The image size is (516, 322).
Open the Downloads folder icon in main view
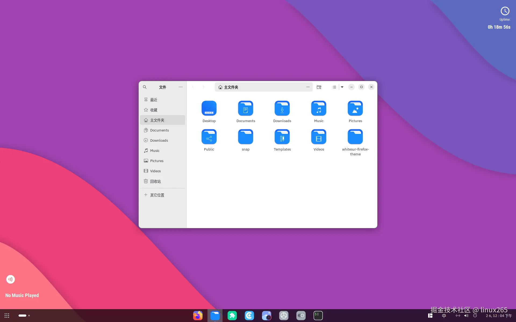point(282,109)
